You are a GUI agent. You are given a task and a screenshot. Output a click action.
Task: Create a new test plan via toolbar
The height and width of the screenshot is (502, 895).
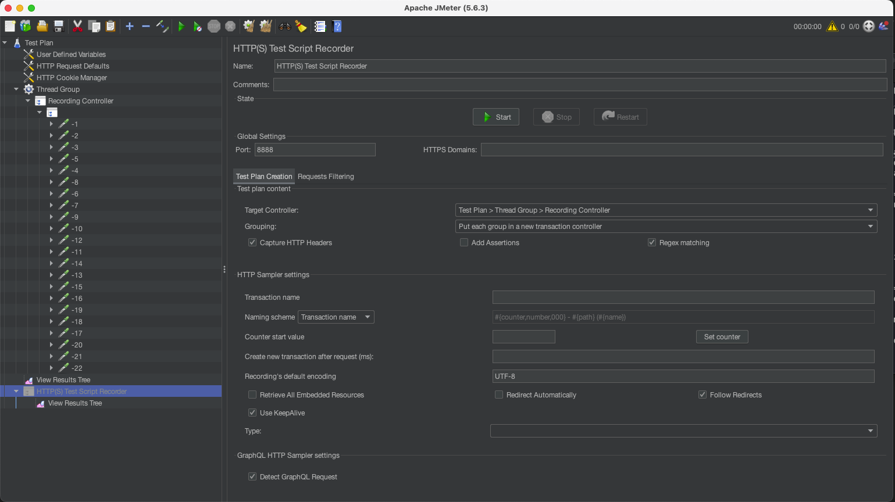(x=10, y=26)
